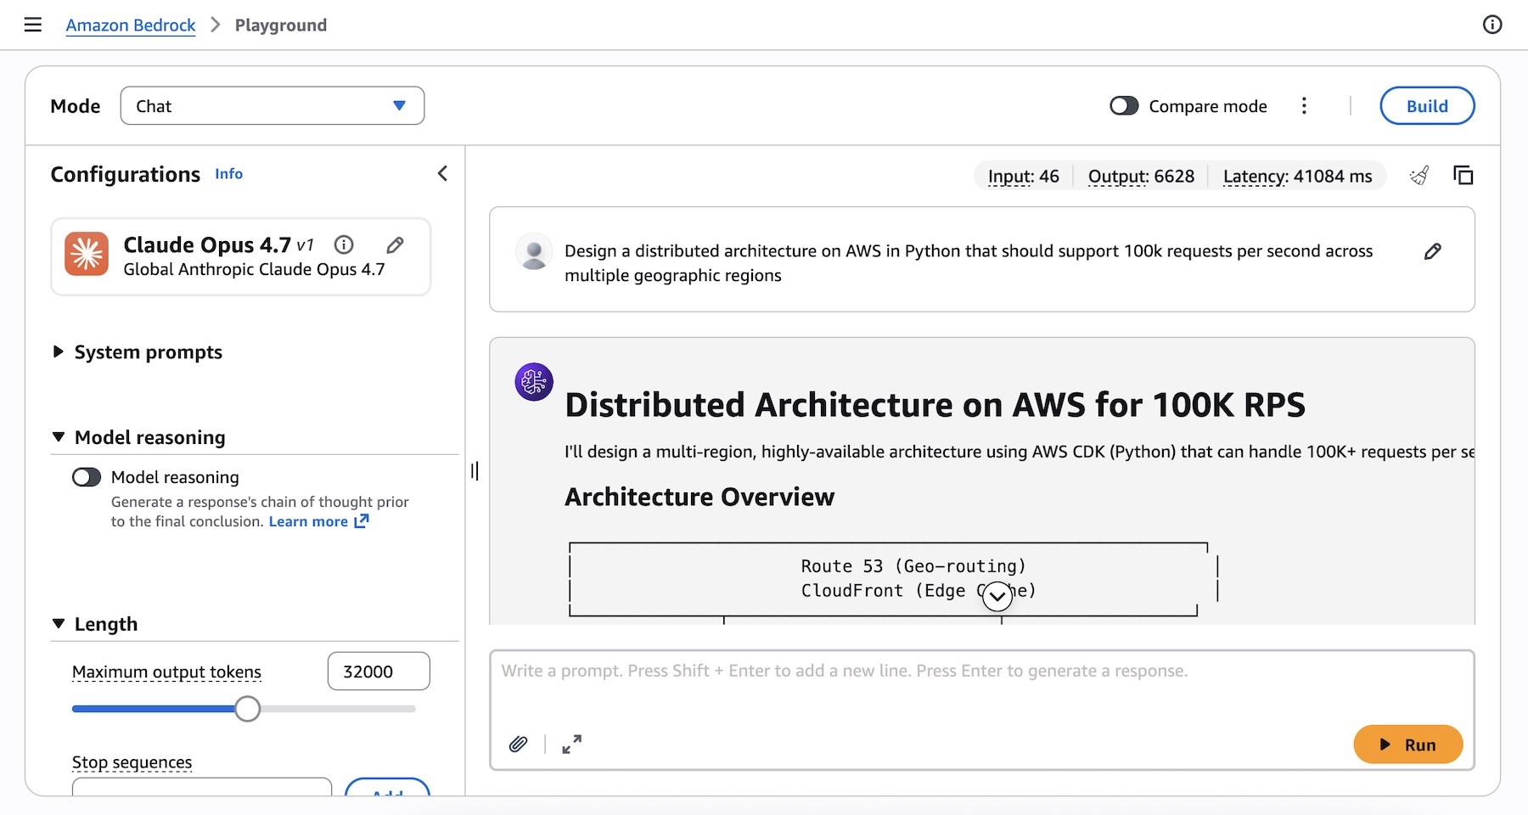This screenshot has height=815, width=1528.
Task: Open the navigation hamburger menu
Action: pyautogui.click(x=32, y=25)
